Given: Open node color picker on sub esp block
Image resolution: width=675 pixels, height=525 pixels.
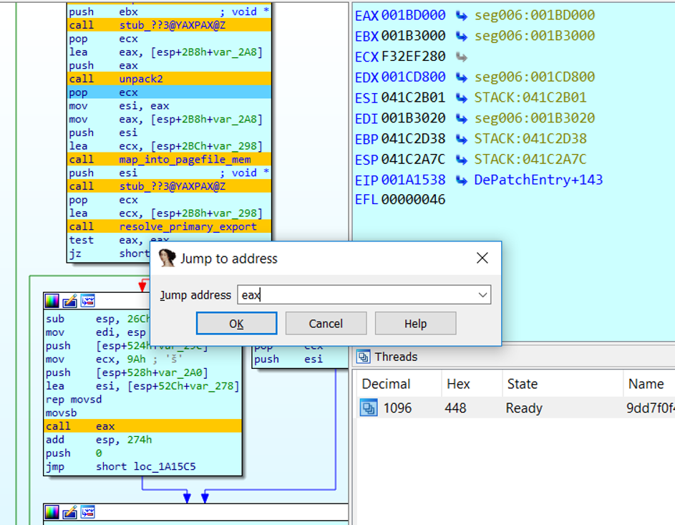Looking at the screenshot, I should point(52,301).
